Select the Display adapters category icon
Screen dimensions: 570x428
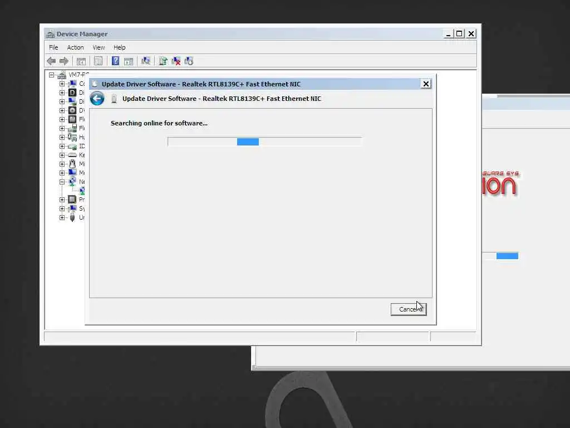pyautogui.click(x=72, y=101)
